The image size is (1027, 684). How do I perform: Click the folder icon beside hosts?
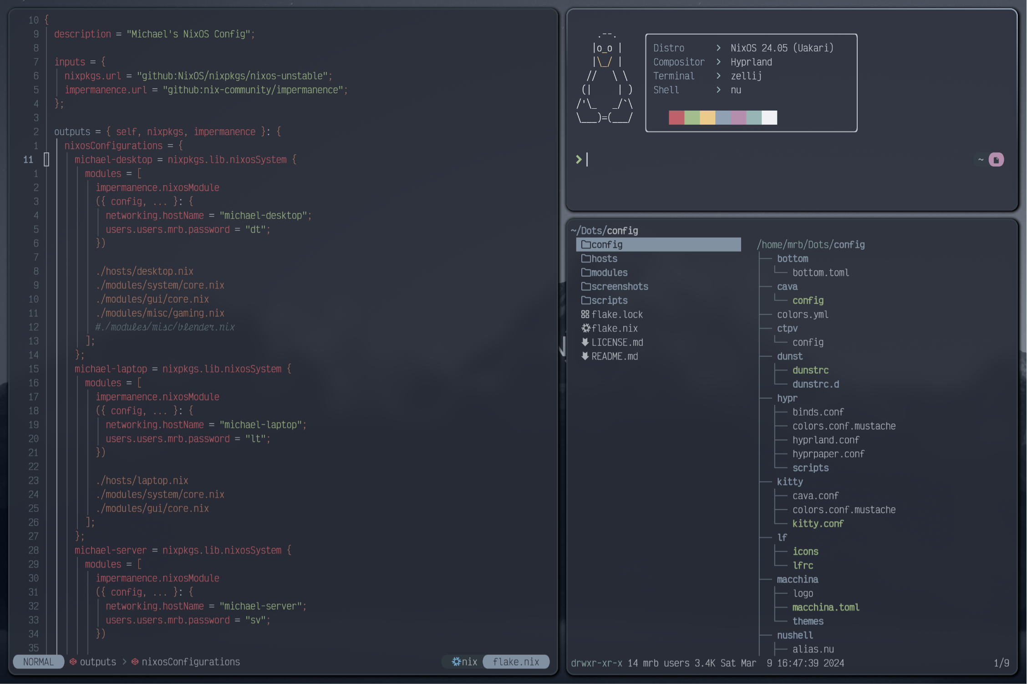click(x=586, y=258)
